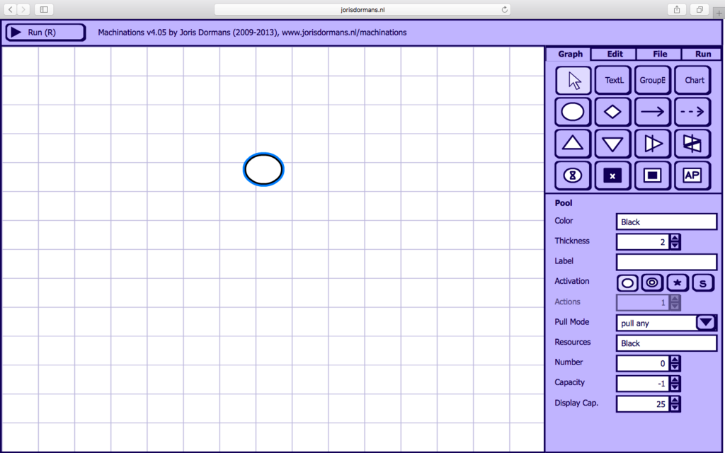Decrease the Display Cap. value
The height and width of the screenshot is (453, 725).
[x=675, y=408]
